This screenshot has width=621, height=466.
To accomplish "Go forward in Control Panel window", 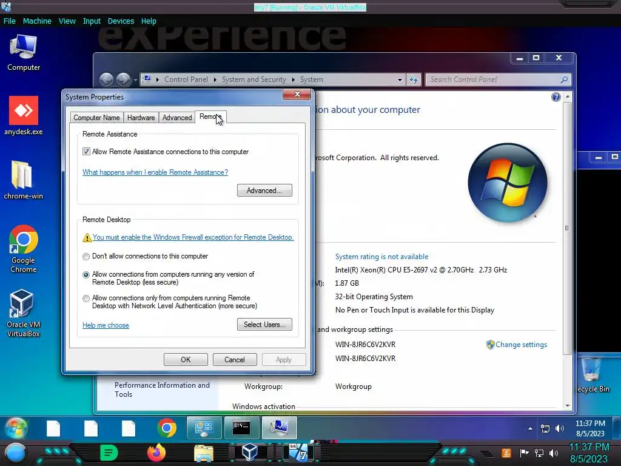I will click(x=123, y=79).
